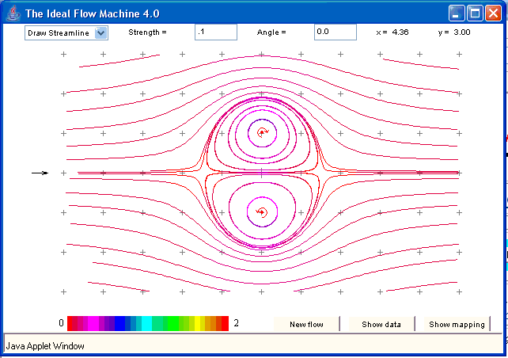Click the Strength input field
The image size is (508, 358).
pyautogui.click(x=216, y=32)
